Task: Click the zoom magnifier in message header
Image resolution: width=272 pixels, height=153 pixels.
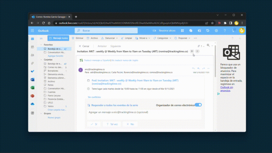Action: point(208,45)
